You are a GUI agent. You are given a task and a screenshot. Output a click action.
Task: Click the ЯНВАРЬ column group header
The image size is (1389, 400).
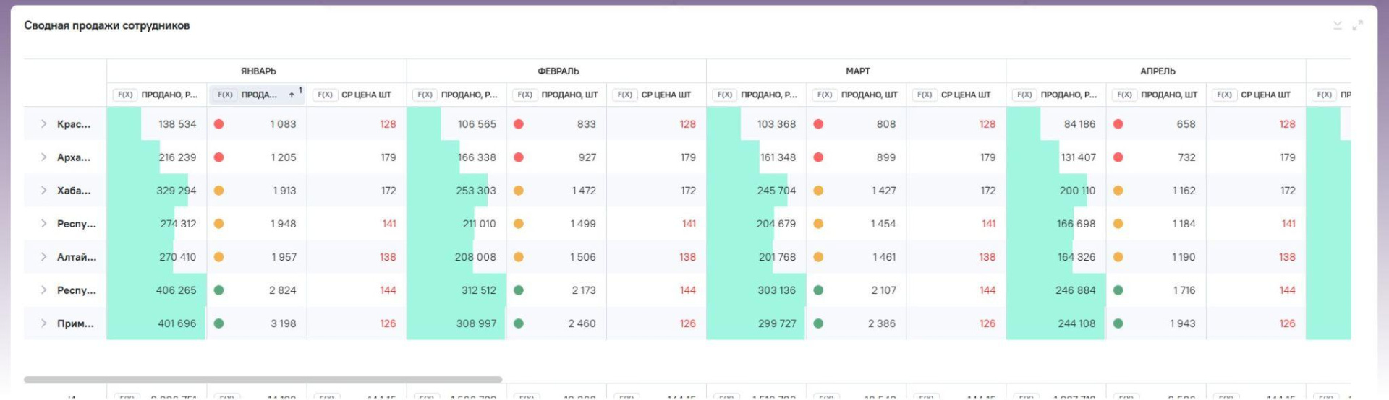(258, 71)
